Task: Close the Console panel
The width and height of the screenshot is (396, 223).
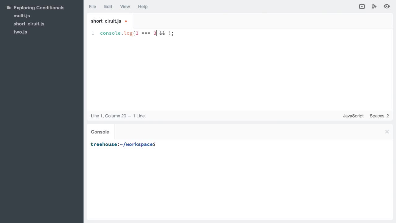Action: pyautogui.click(x=387, y=132)
